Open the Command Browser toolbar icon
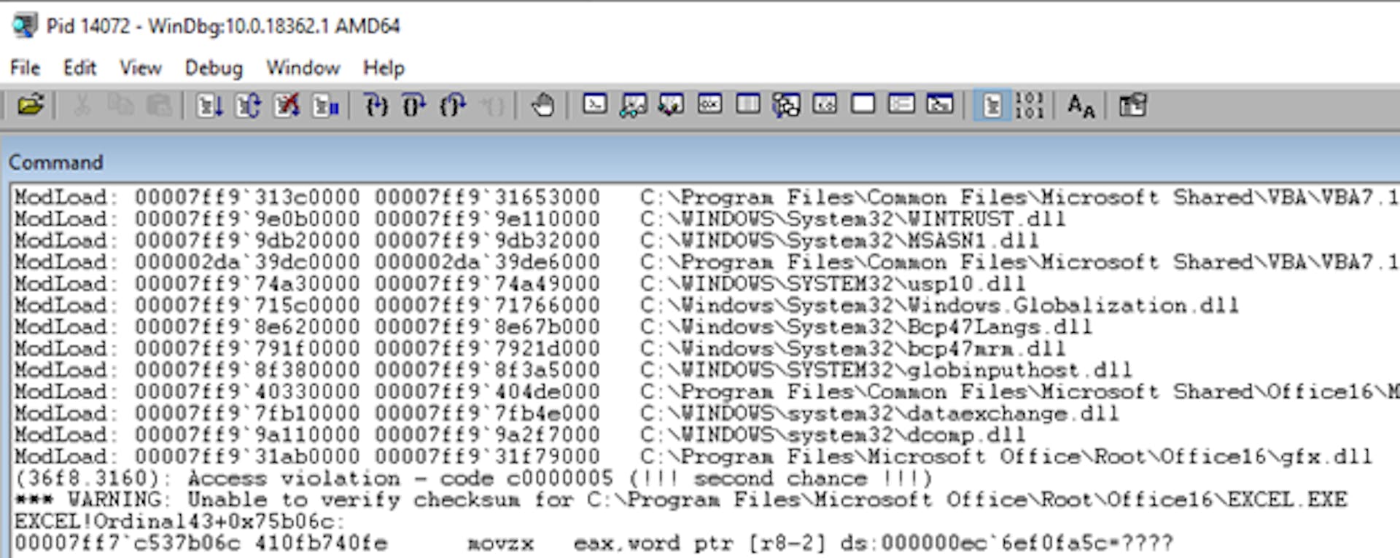The image size is (1400, 558). click(x=939, y=104)
